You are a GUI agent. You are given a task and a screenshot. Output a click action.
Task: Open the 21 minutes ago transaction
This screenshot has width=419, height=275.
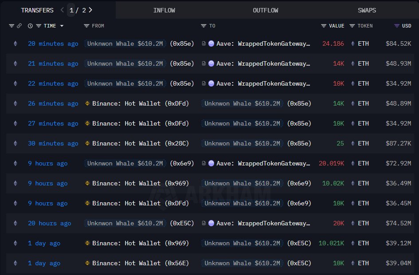click(x=53, y=63)
